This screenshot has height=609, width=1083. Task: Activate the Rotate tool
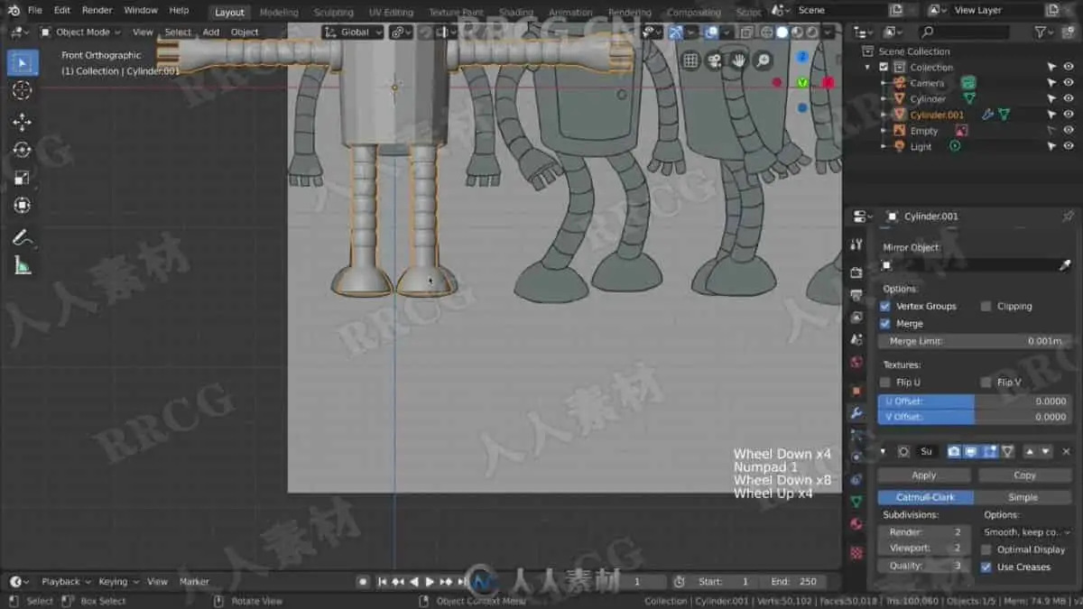click(x=23, y=150)
